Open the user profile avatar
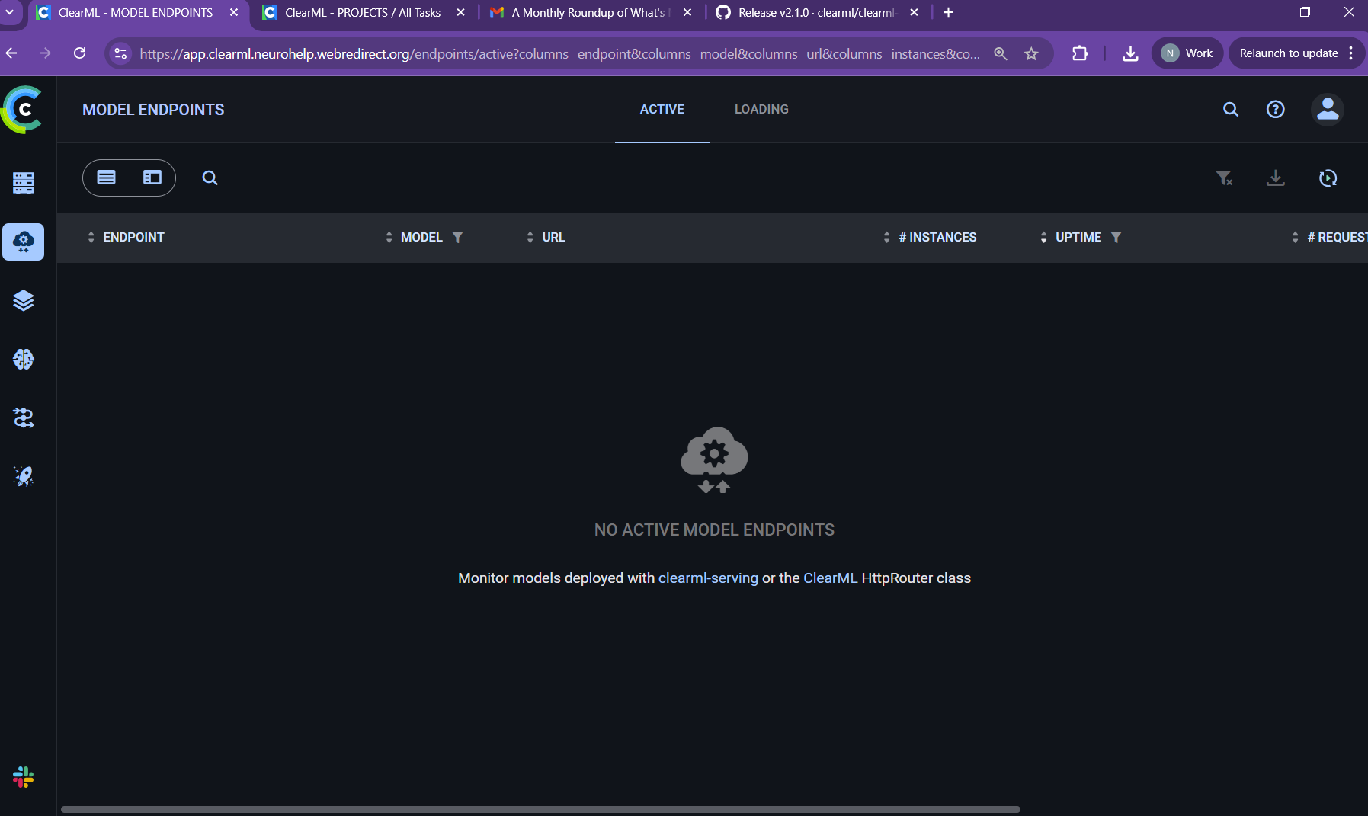Image resolution: width=1368 pixels, height=816 pixels. coord(1328,109)
